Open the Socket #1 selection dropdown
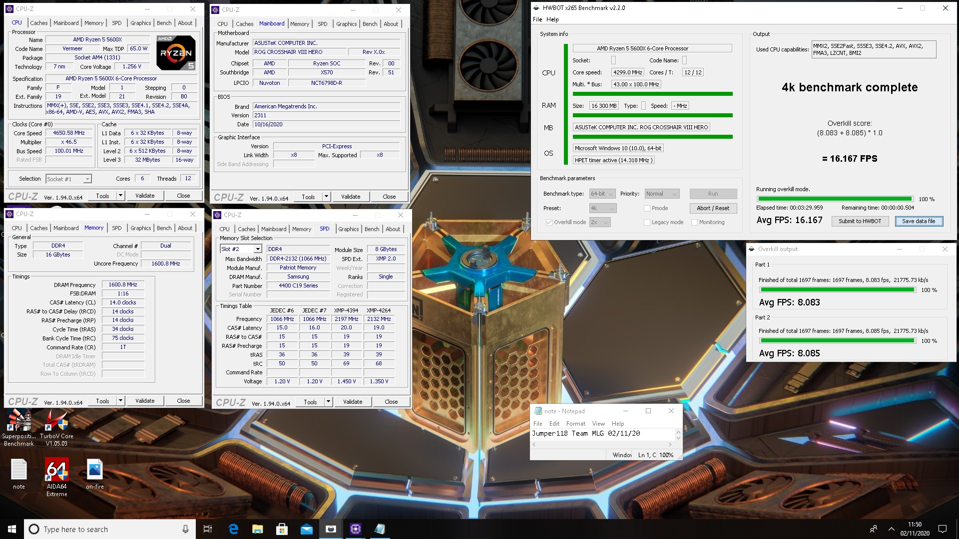The image size is (959, 539). pyautogui.click(x=68, y=179)
